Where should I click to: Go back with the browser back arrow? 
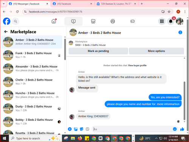coord(4,12)
